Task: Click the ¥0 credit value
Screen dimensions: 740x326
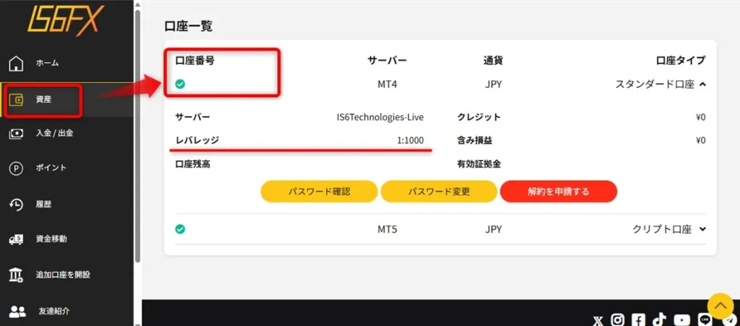Action: 700,118
